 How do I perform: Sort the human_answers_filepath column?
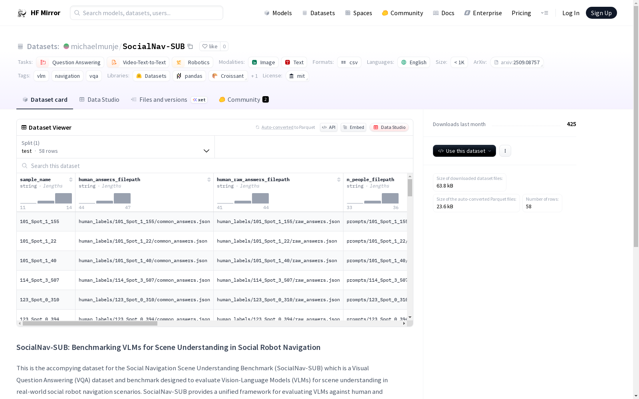pyautogui.click(x=209, y=180)
